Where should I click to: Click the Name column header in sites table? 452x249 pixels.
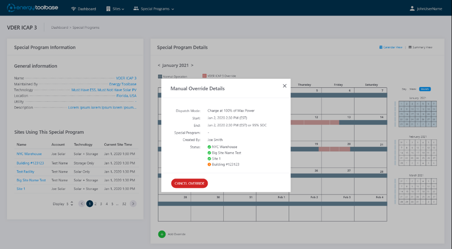21,144
